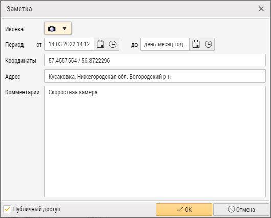Close the Заметка dialog with the X
This screenshot has height=218, width=271.
tap(261, 9)
